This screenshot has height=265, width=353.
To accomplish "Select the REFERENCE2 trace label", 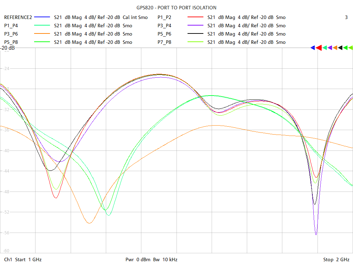I will pyautogui.click(x=18, y=17).
